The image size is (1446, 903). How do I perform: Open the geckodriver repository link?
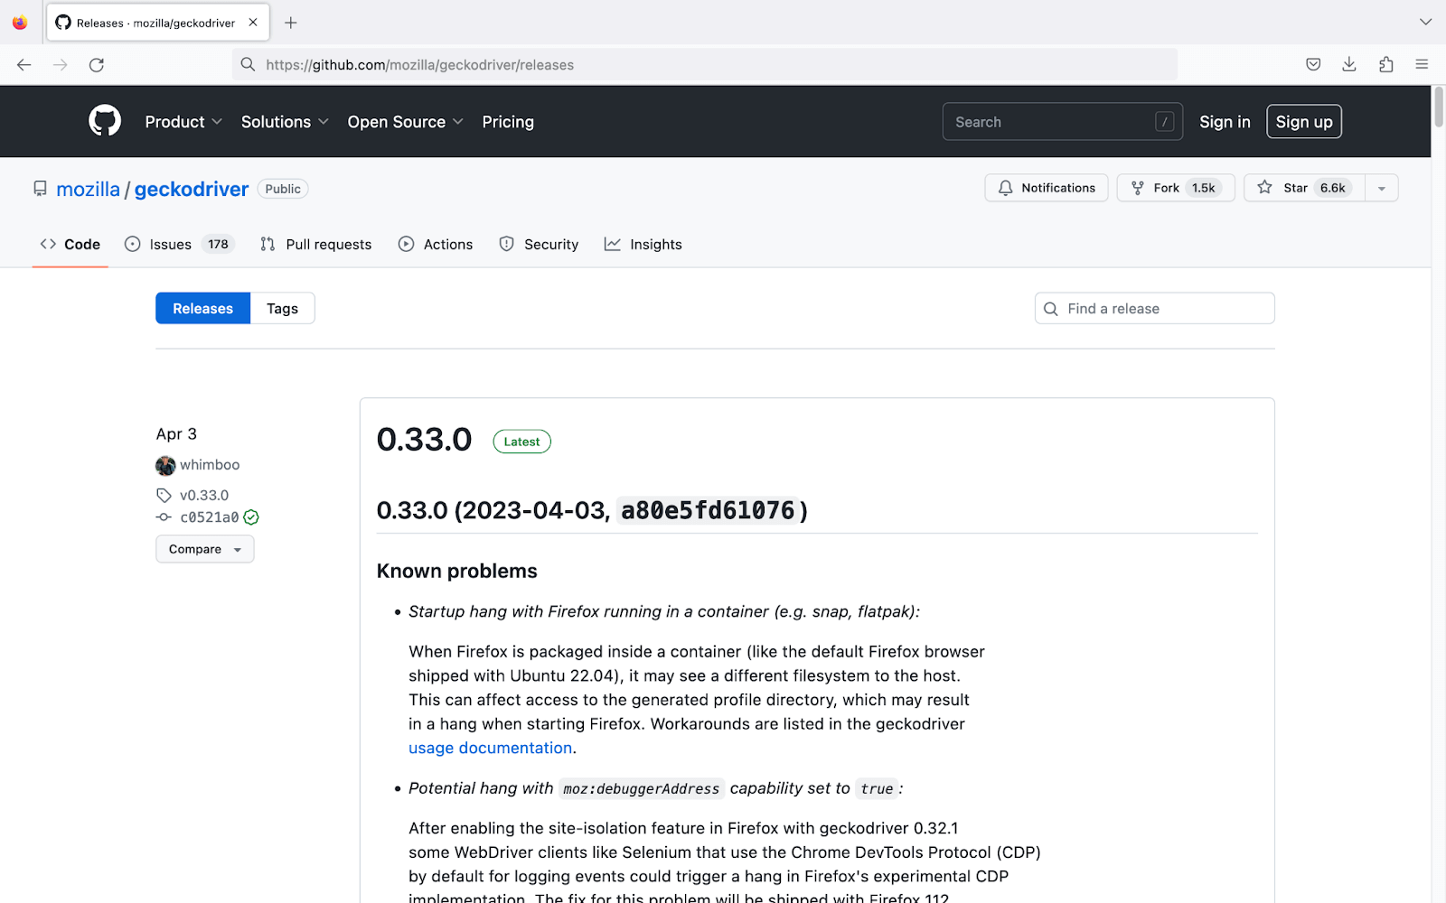(x=192, y=189)
